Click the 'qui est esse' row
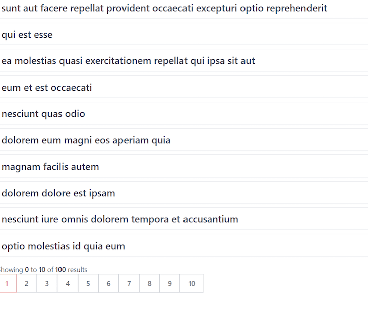368x317 pixels. [x=184, y=34]
